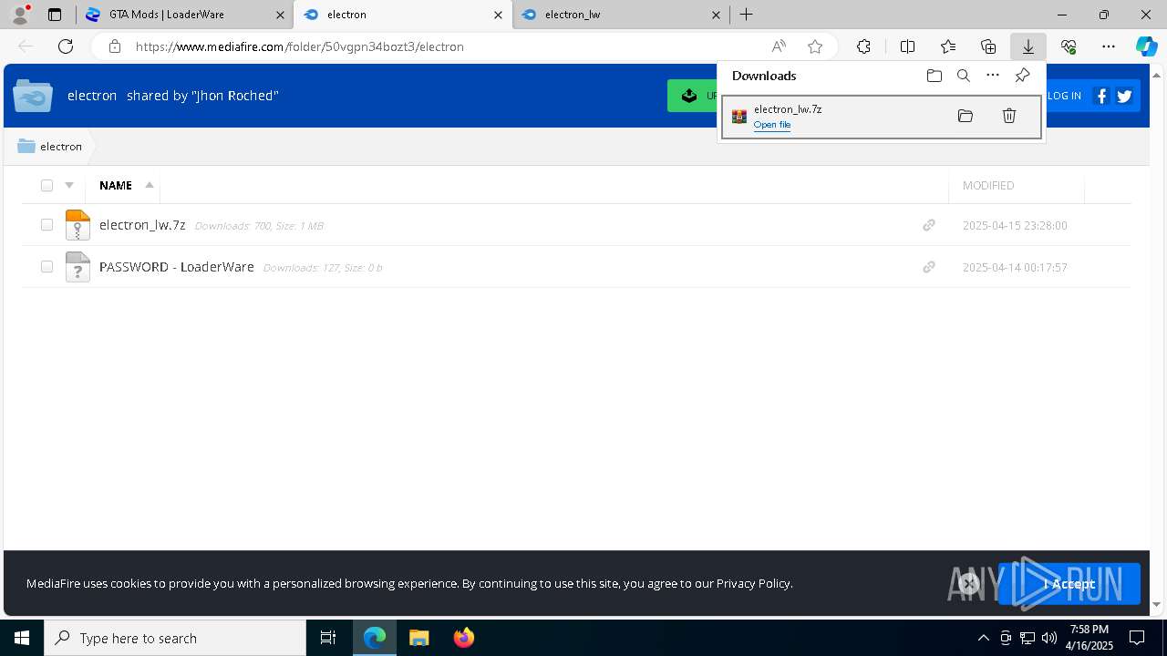Open the notification center
The width and height of the screenshot is (1167, 656).
pyautogui.click(x=1137, y=638)
